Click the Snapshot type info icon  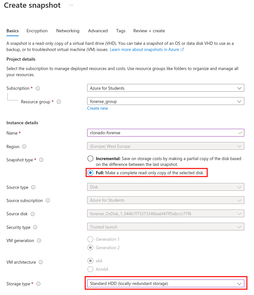point(41,160)
